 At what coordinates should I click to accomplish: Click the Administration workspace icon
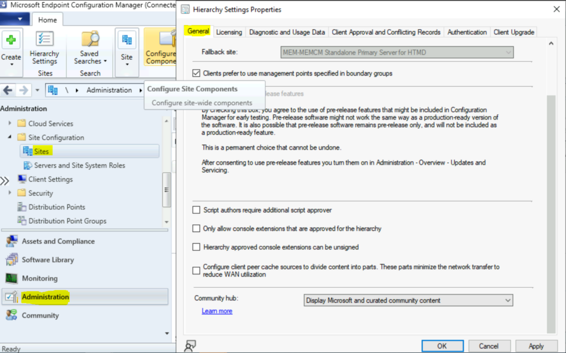tap(12, 297)
